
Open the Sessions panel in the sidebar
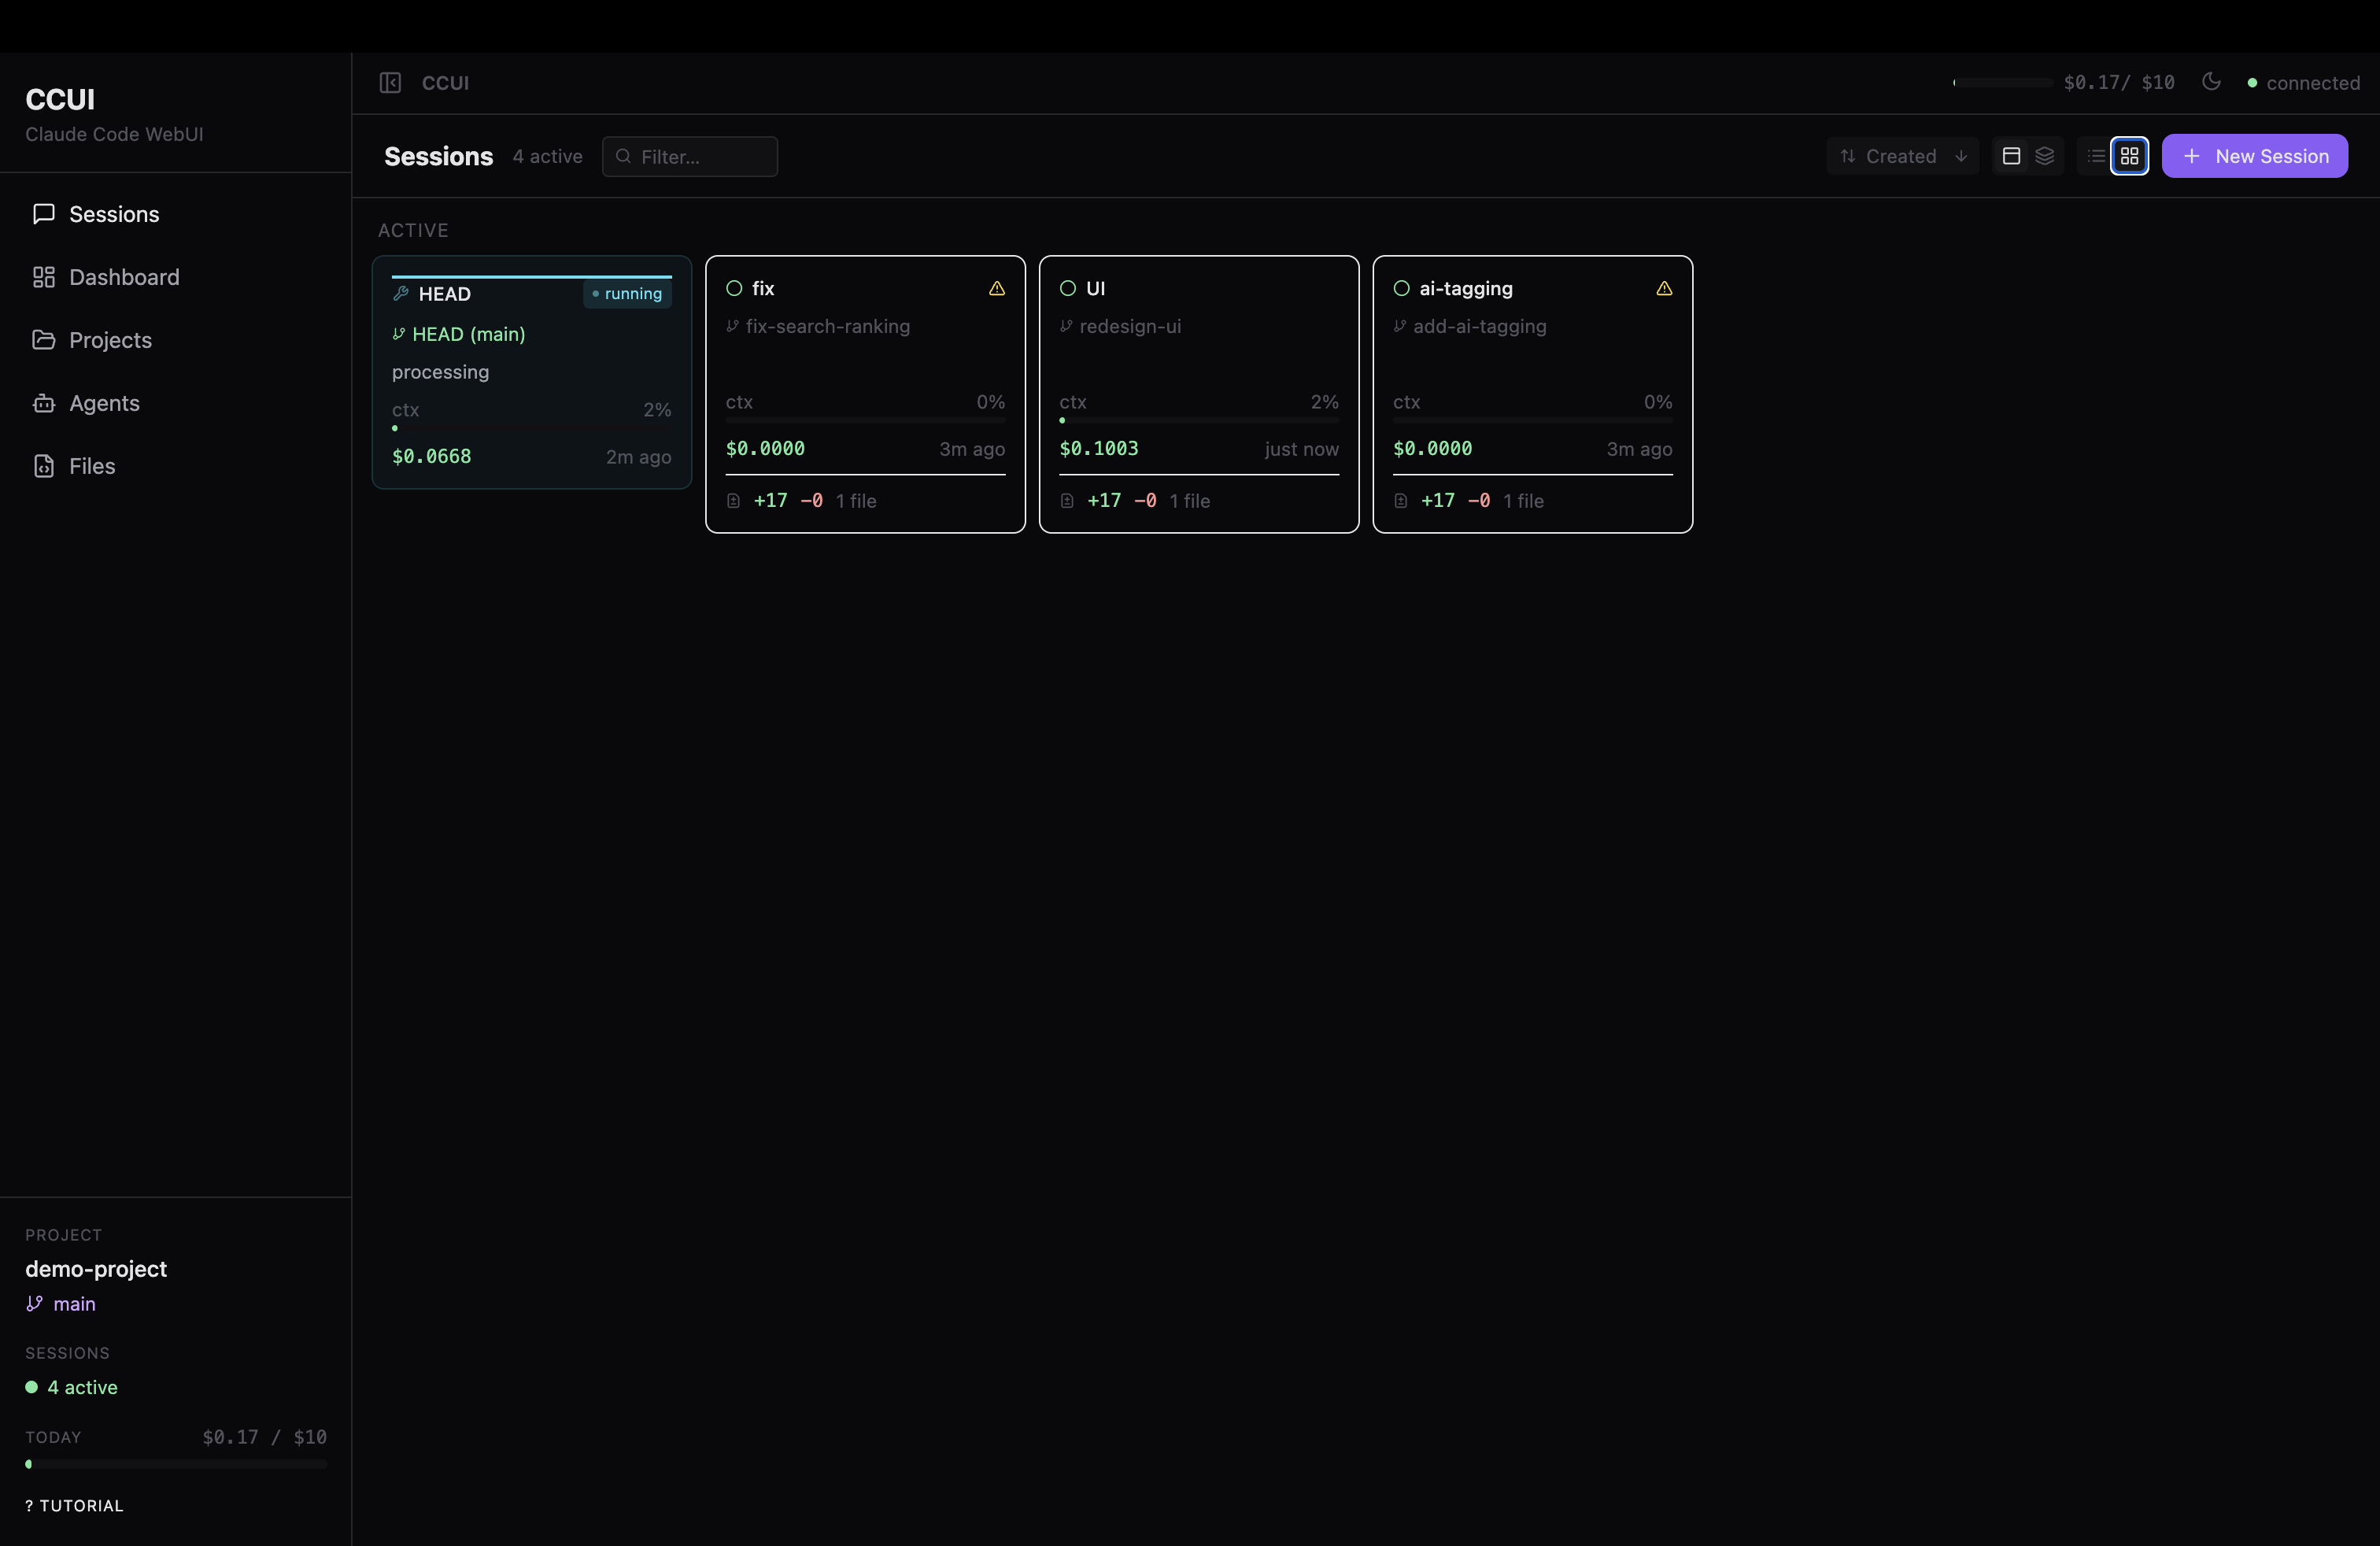[114, 214]
